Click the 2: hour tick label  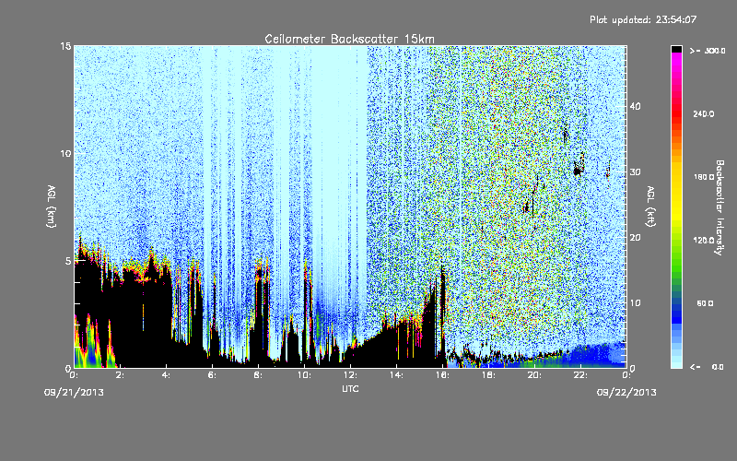(121, 375)
